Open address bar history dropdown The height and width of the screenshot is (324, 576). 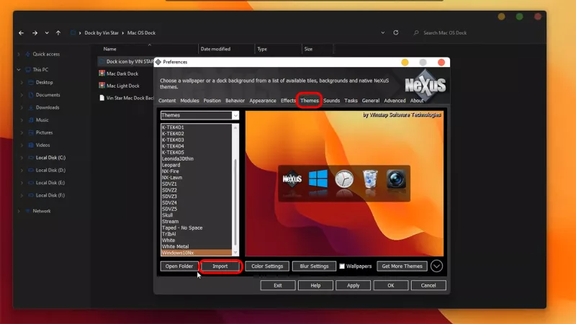[383, 32]
